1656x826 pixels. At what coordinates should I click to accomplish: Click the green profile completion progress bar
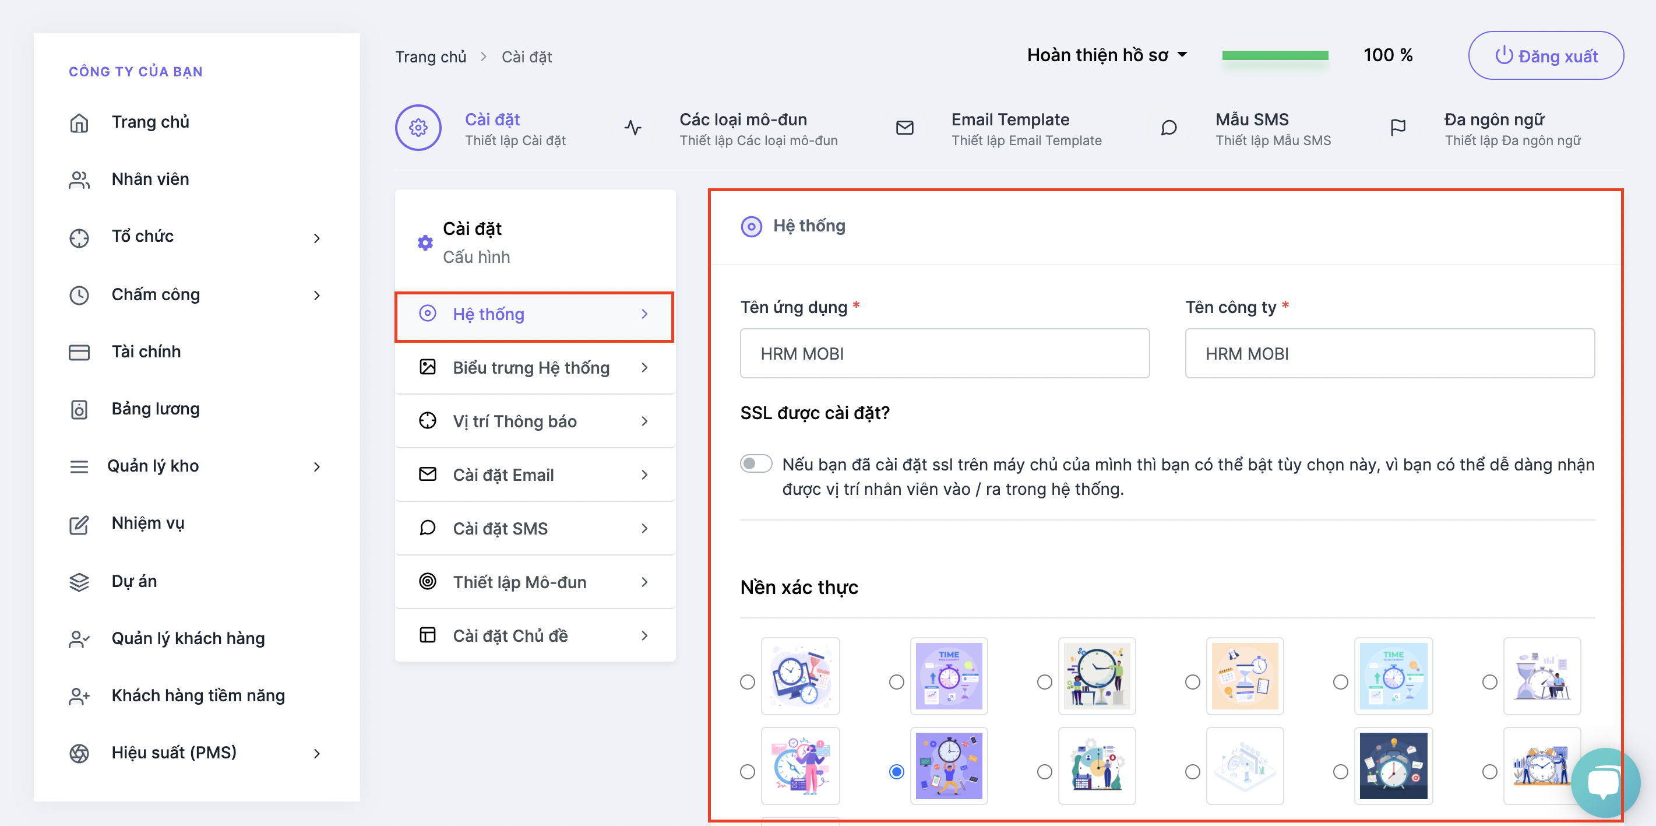tap(1275, 55)
